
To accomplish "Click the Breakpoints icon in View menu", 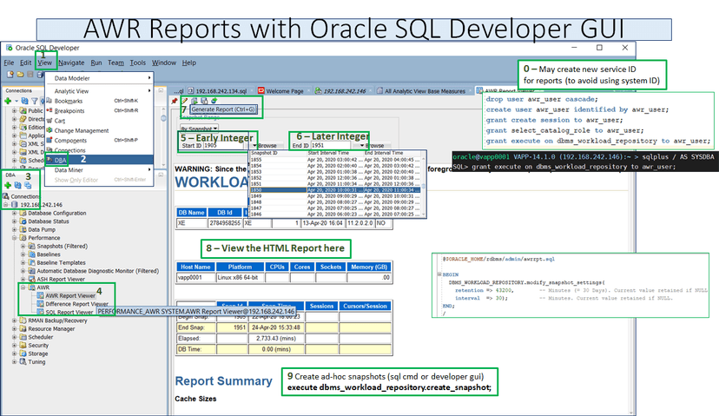I will [x=48, y=110].
